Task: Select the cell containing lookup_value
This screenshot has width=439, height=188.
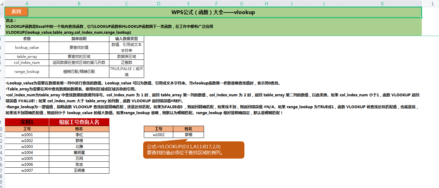Action: 27,47
